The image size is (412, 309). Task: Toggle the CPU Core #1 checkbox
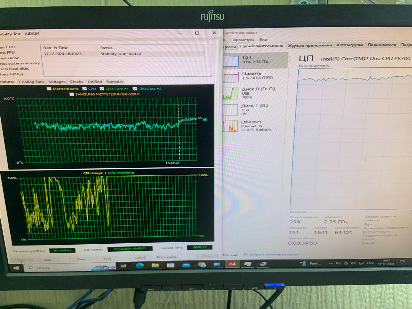coord(102,89)
